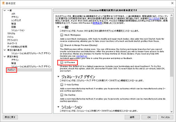This screenshot has height=122, width=176.
Task: Select 単位と値の表示 tree item
Action: click(x=15, y=50)
